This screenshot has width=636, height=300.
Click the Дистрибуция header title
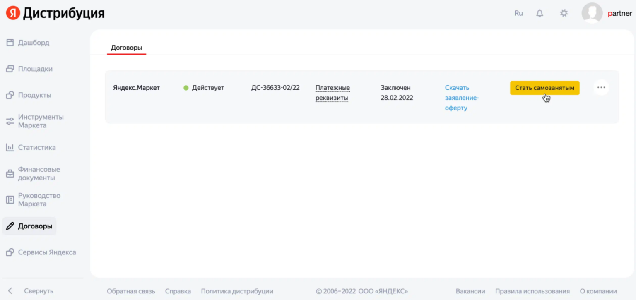(64, 14)
